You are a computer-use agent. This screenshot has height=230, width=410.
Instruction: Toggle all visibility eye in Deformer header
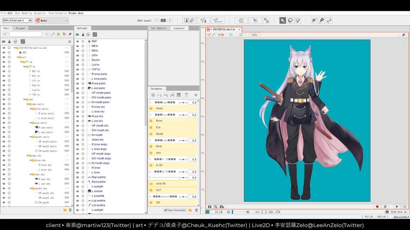tap(78, 35)
